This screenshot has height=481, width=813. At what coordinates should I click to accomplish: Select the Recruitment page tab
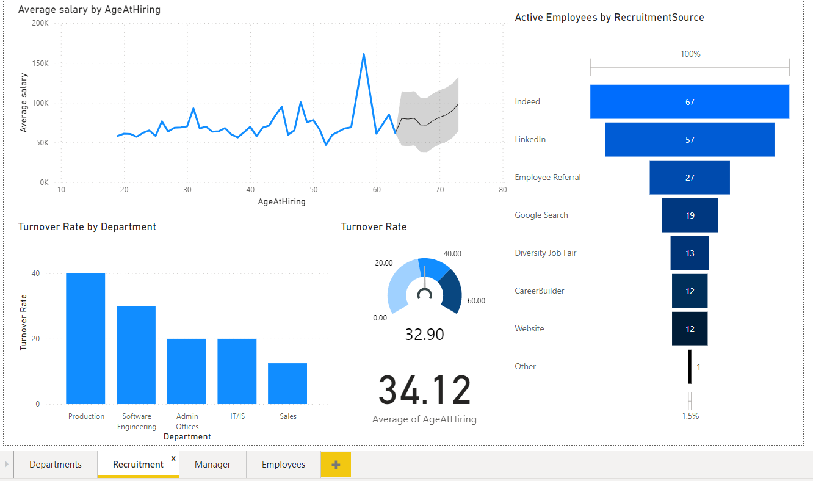tap(138, 465)
